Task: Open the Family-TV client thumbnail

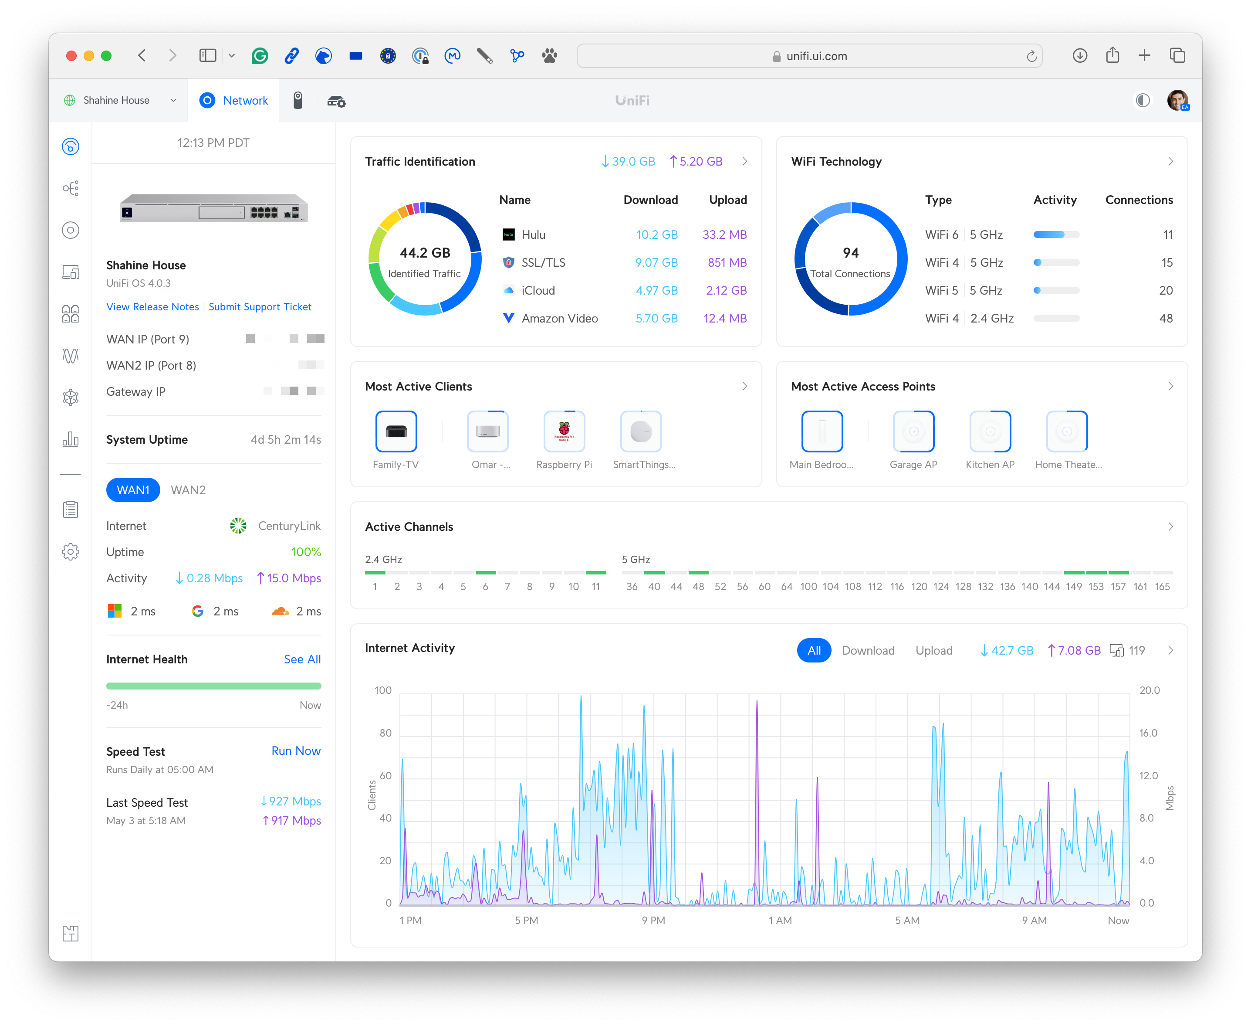Action: coord(396,431)
